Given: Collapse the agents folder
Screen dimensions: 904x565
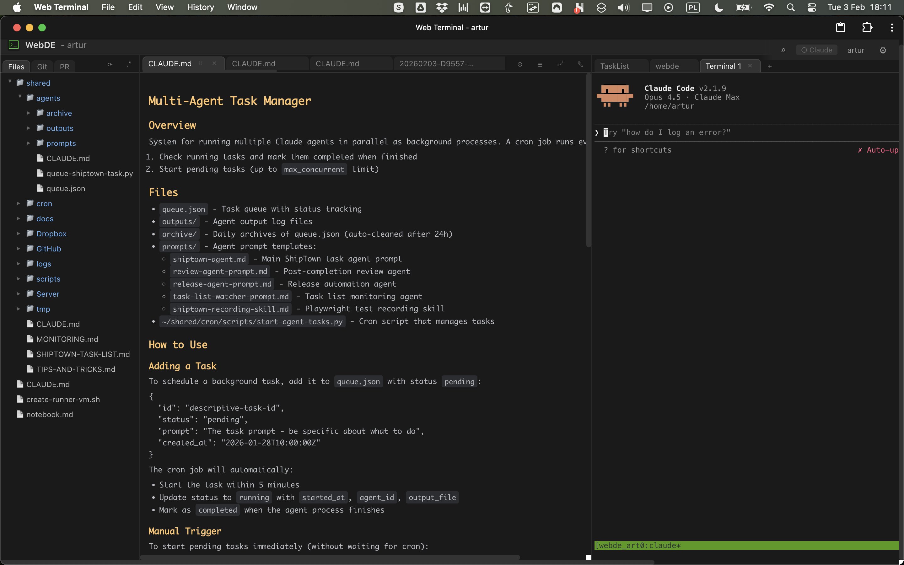Looking at the screenshot, I should (x=20, y=97).
